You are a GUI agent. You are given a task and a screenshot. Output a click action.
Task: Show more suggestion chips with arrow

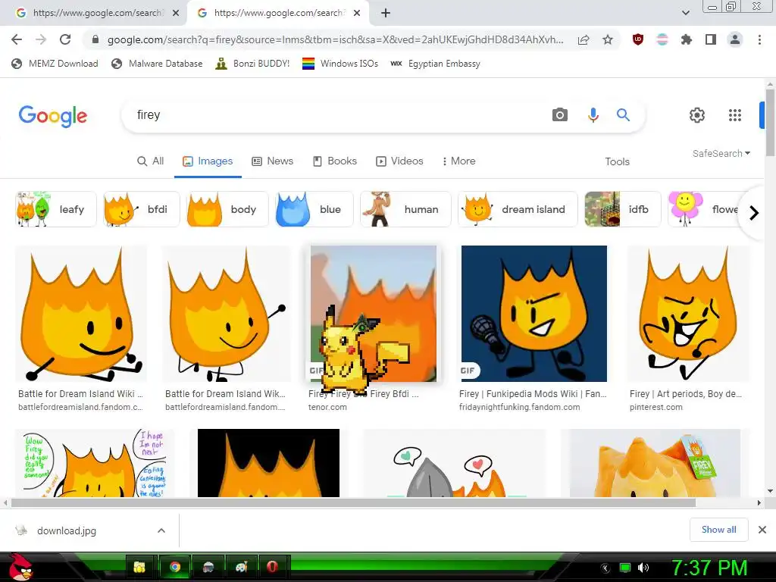pos(754,213)
